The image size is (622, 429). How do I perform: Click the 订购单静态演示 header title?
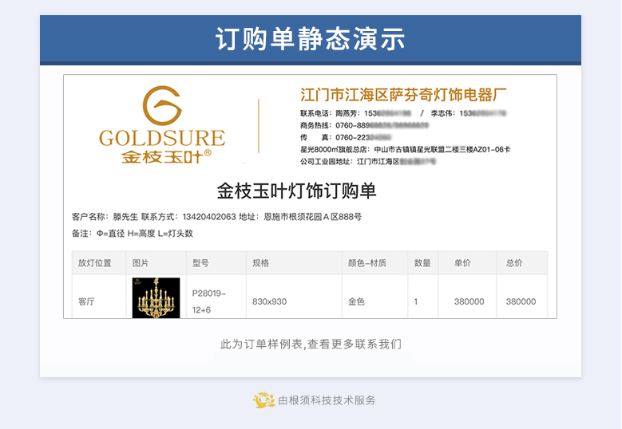311,39
